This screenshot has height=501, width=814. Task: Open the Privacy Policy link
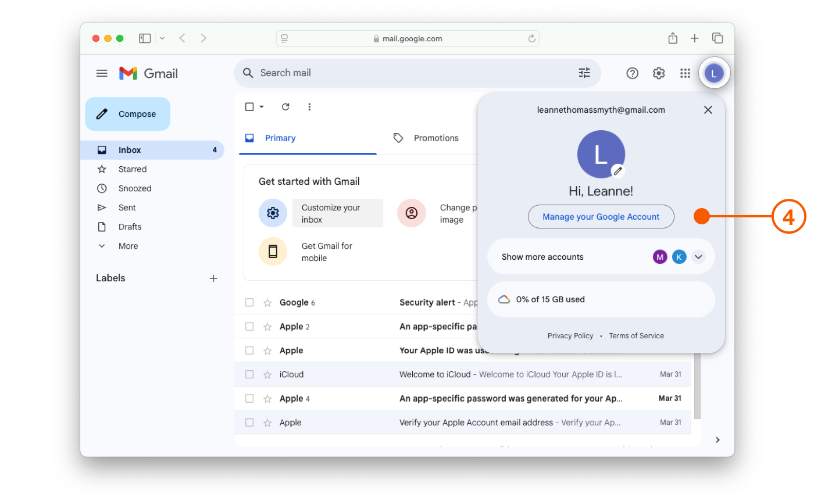click(570, 336)
